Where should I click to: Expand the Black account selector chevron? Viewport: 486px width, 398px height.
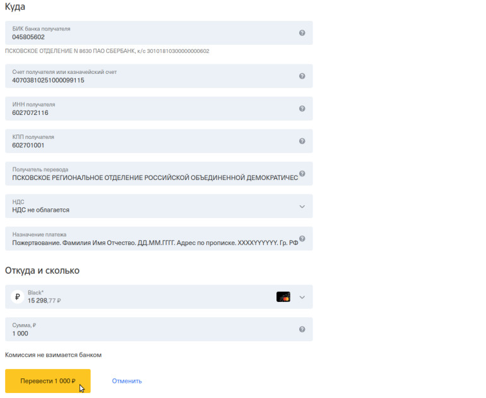[x=302, y=297]
